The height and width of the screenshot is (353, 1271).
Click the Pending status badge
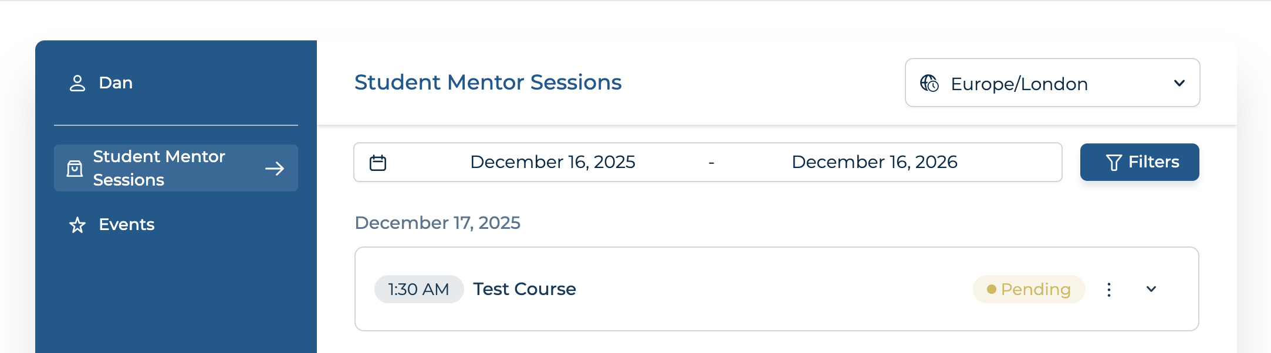[1029, 289]
